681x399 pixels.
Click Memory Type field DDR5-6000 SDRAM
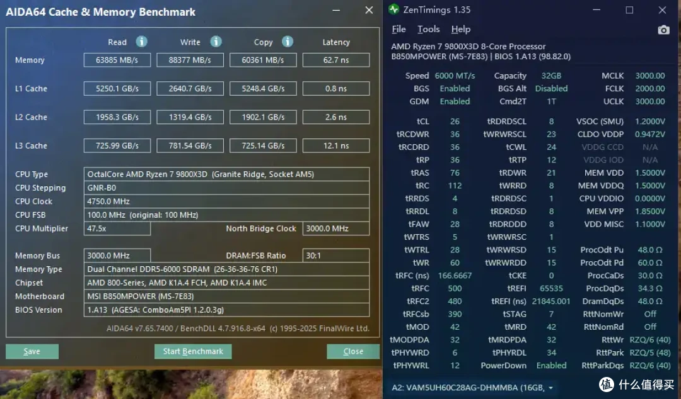tap(227, 269)
